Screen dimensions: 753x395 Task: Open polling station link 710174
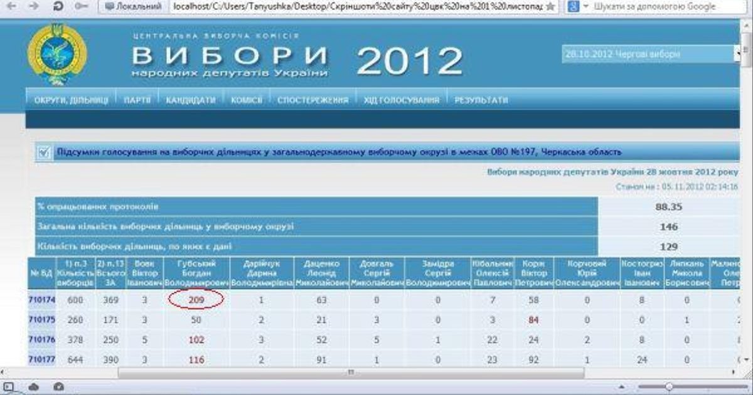pos(42,300)
